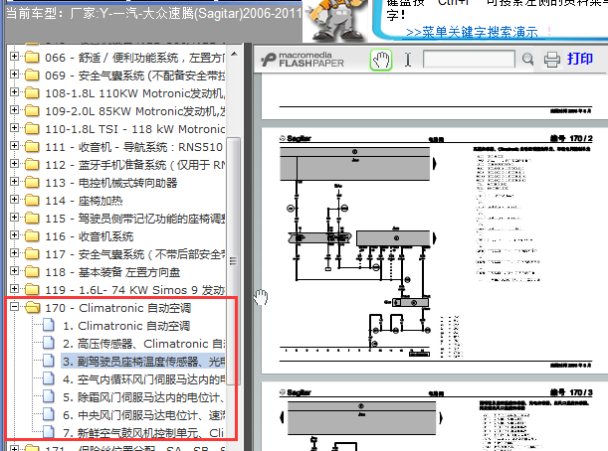Click the 118 basic equipment folder icon
This screenshot has height=451, width=608.
32,272
